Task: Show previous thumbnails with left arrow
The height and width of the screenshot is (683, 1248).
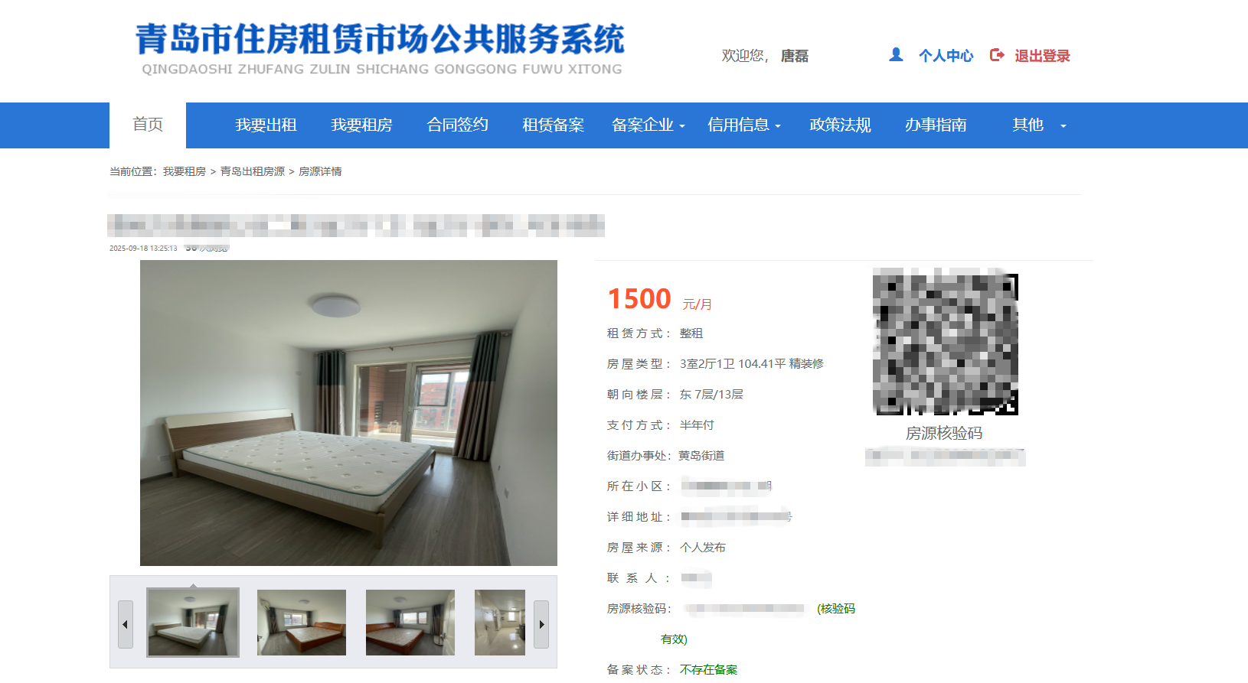Action: pos(126,624)
